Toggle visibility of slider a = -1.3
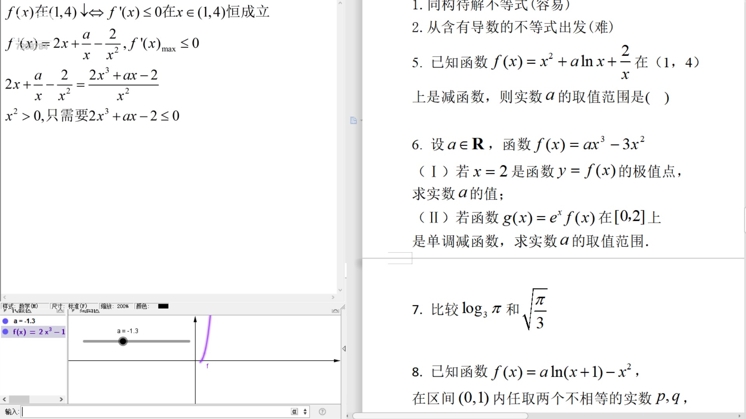Image resolution: width=746 pixels, height=419 pixels. tap(5, 321)
